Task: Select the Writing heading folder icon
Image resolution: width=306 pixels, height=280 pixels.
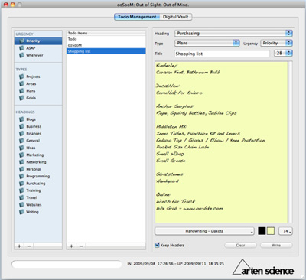Action: 22,212
